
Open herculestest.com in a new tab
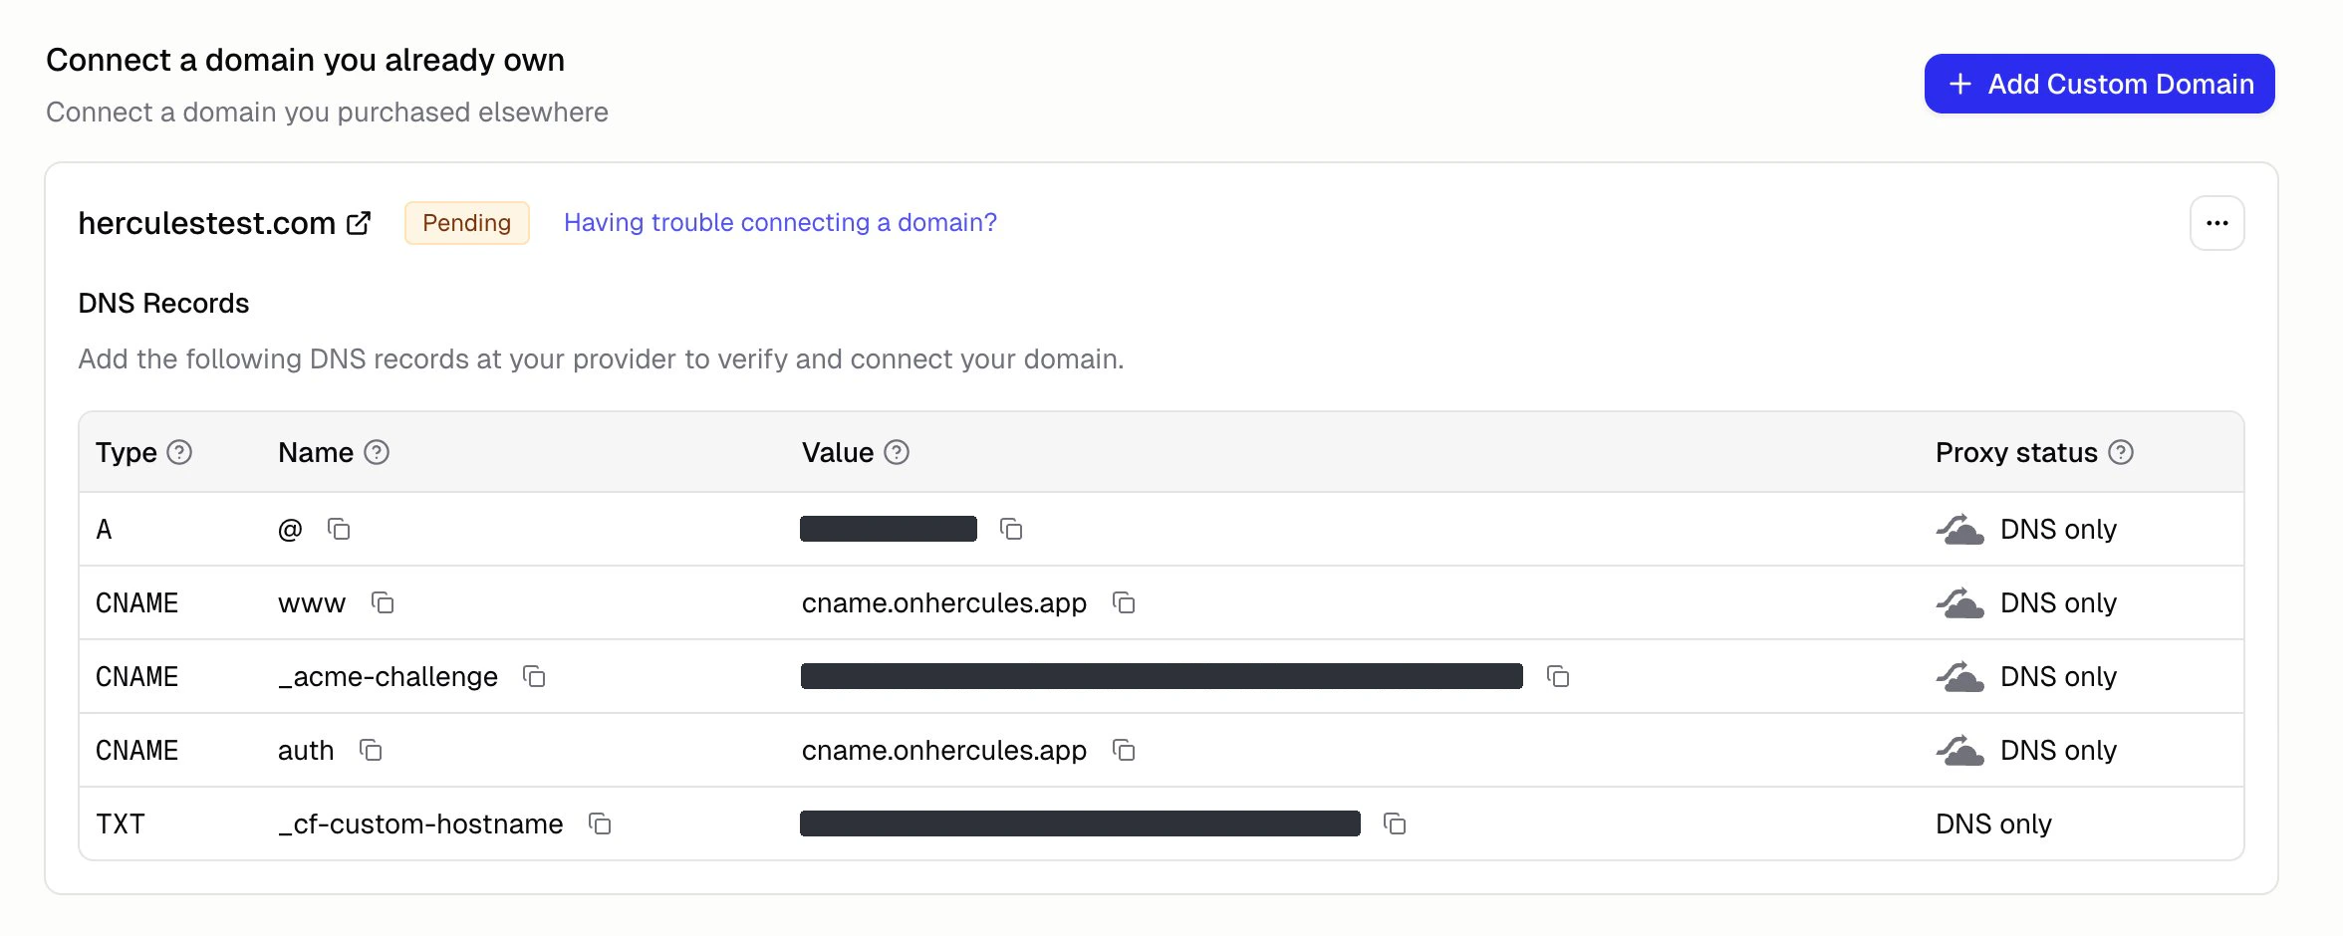pos(359,222)
